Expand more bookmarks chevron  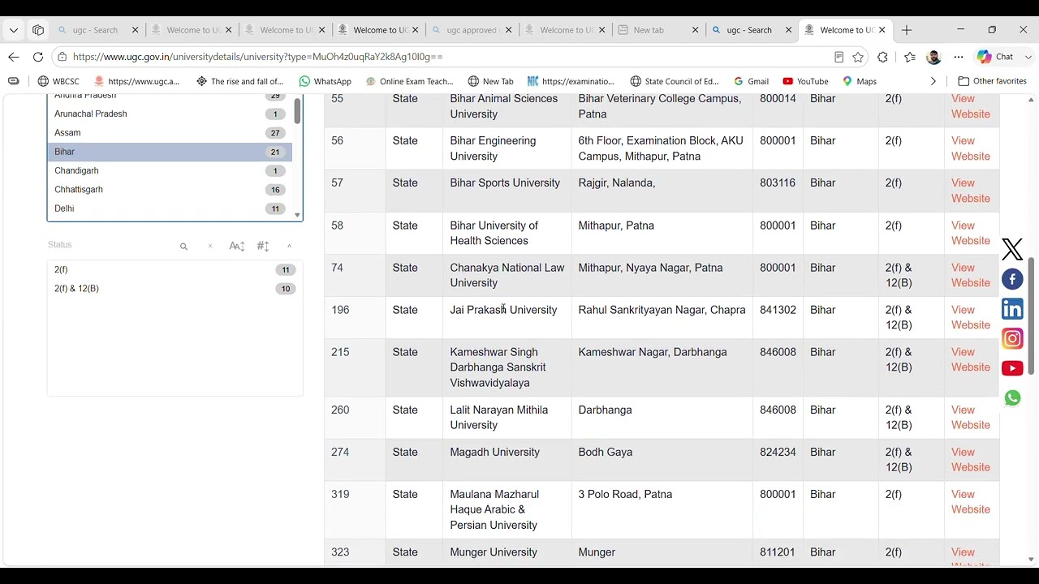pyautogui.click(x=933, y=81)
